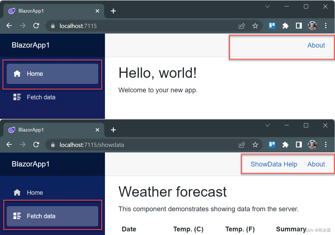Open new tab plus in bottom window
This screenshot has width=335, height=235.
click(113, 130)
